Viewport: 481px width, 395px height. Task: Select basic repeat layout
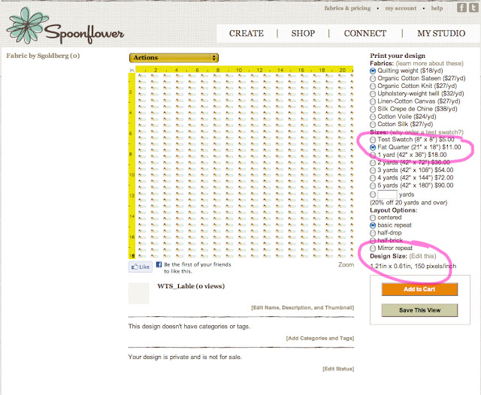point(373,225)
